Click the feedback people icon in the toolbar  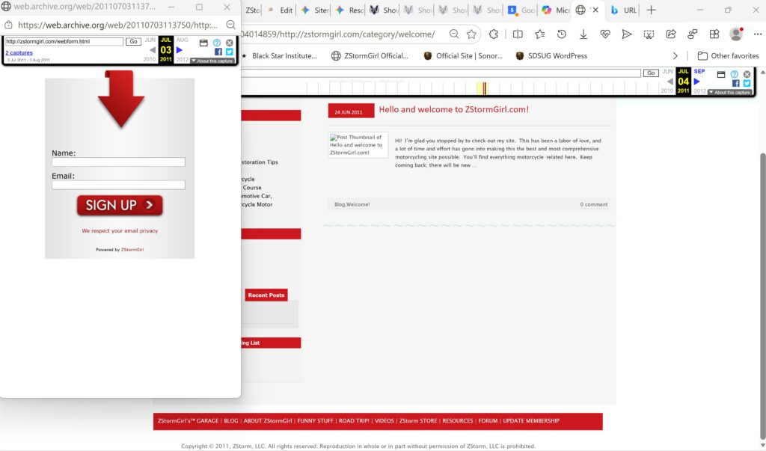[693, 34]
